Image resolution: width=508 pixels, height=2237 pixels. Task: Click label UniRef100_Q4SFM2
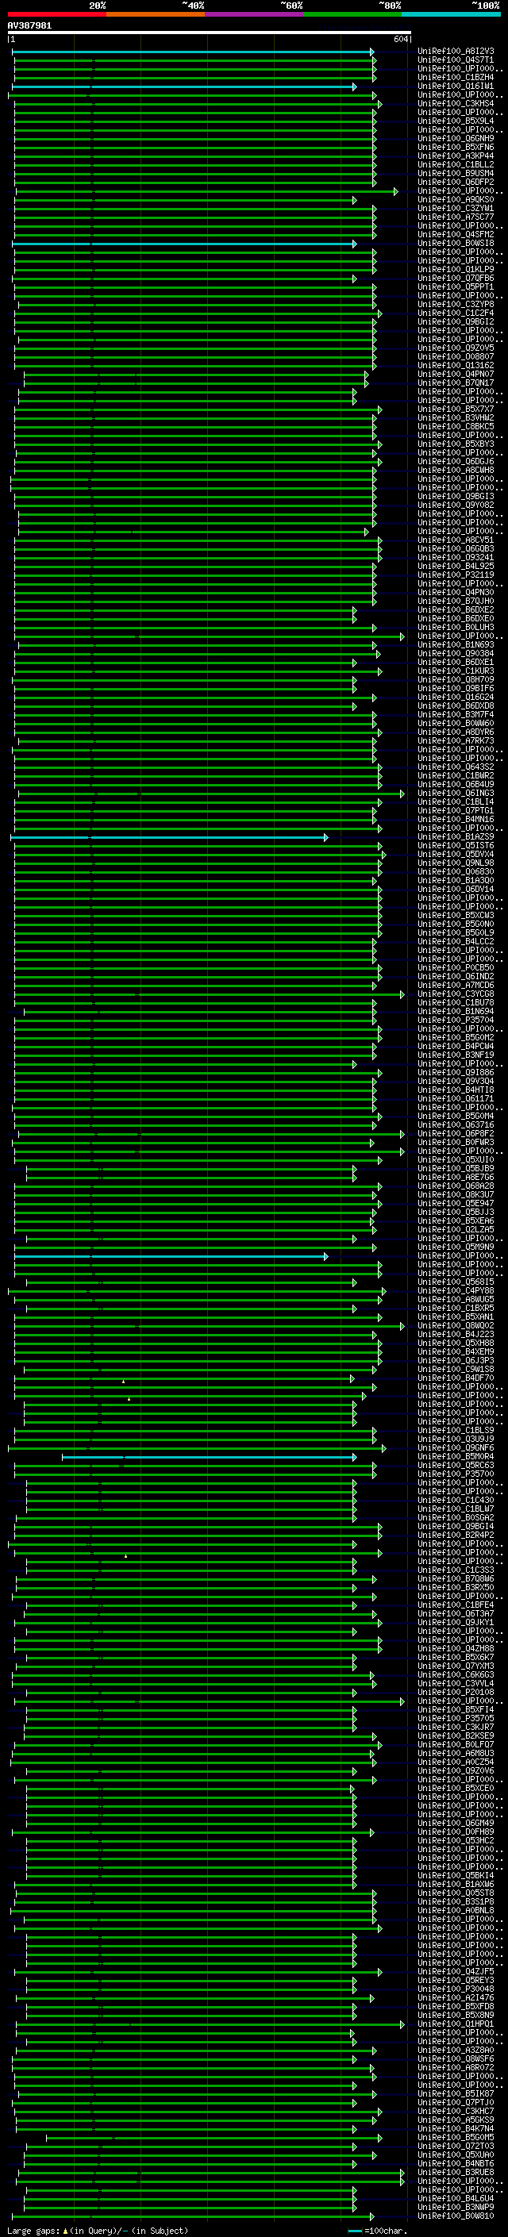tap(456, 234)
